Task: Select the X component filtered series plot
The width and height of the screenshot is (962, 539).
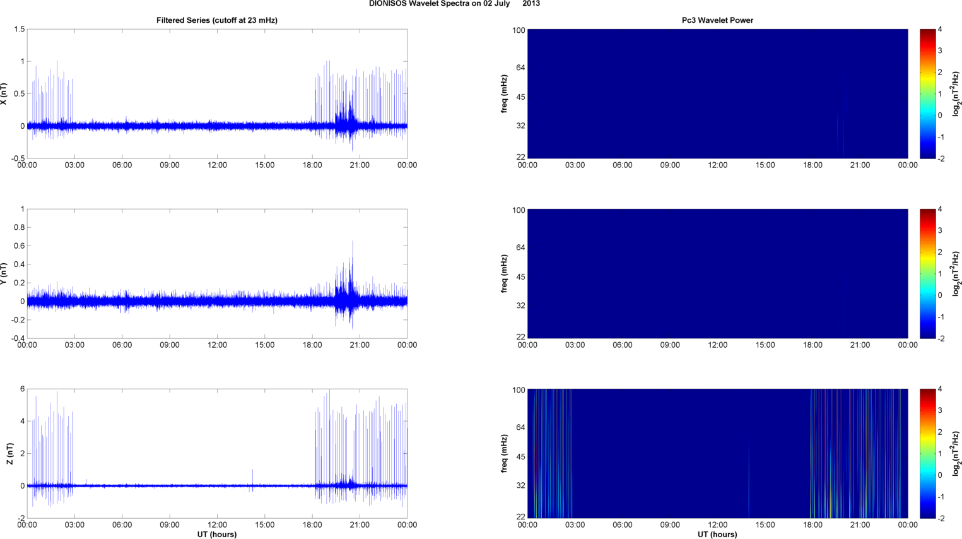Action: tap(217, 94)
